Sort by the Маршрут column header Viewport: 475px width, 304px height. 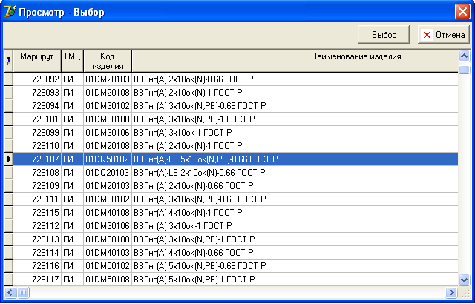[37, 61]
